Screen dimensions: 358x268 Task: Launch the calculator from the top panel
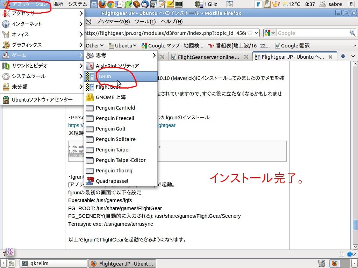[94, 4]
